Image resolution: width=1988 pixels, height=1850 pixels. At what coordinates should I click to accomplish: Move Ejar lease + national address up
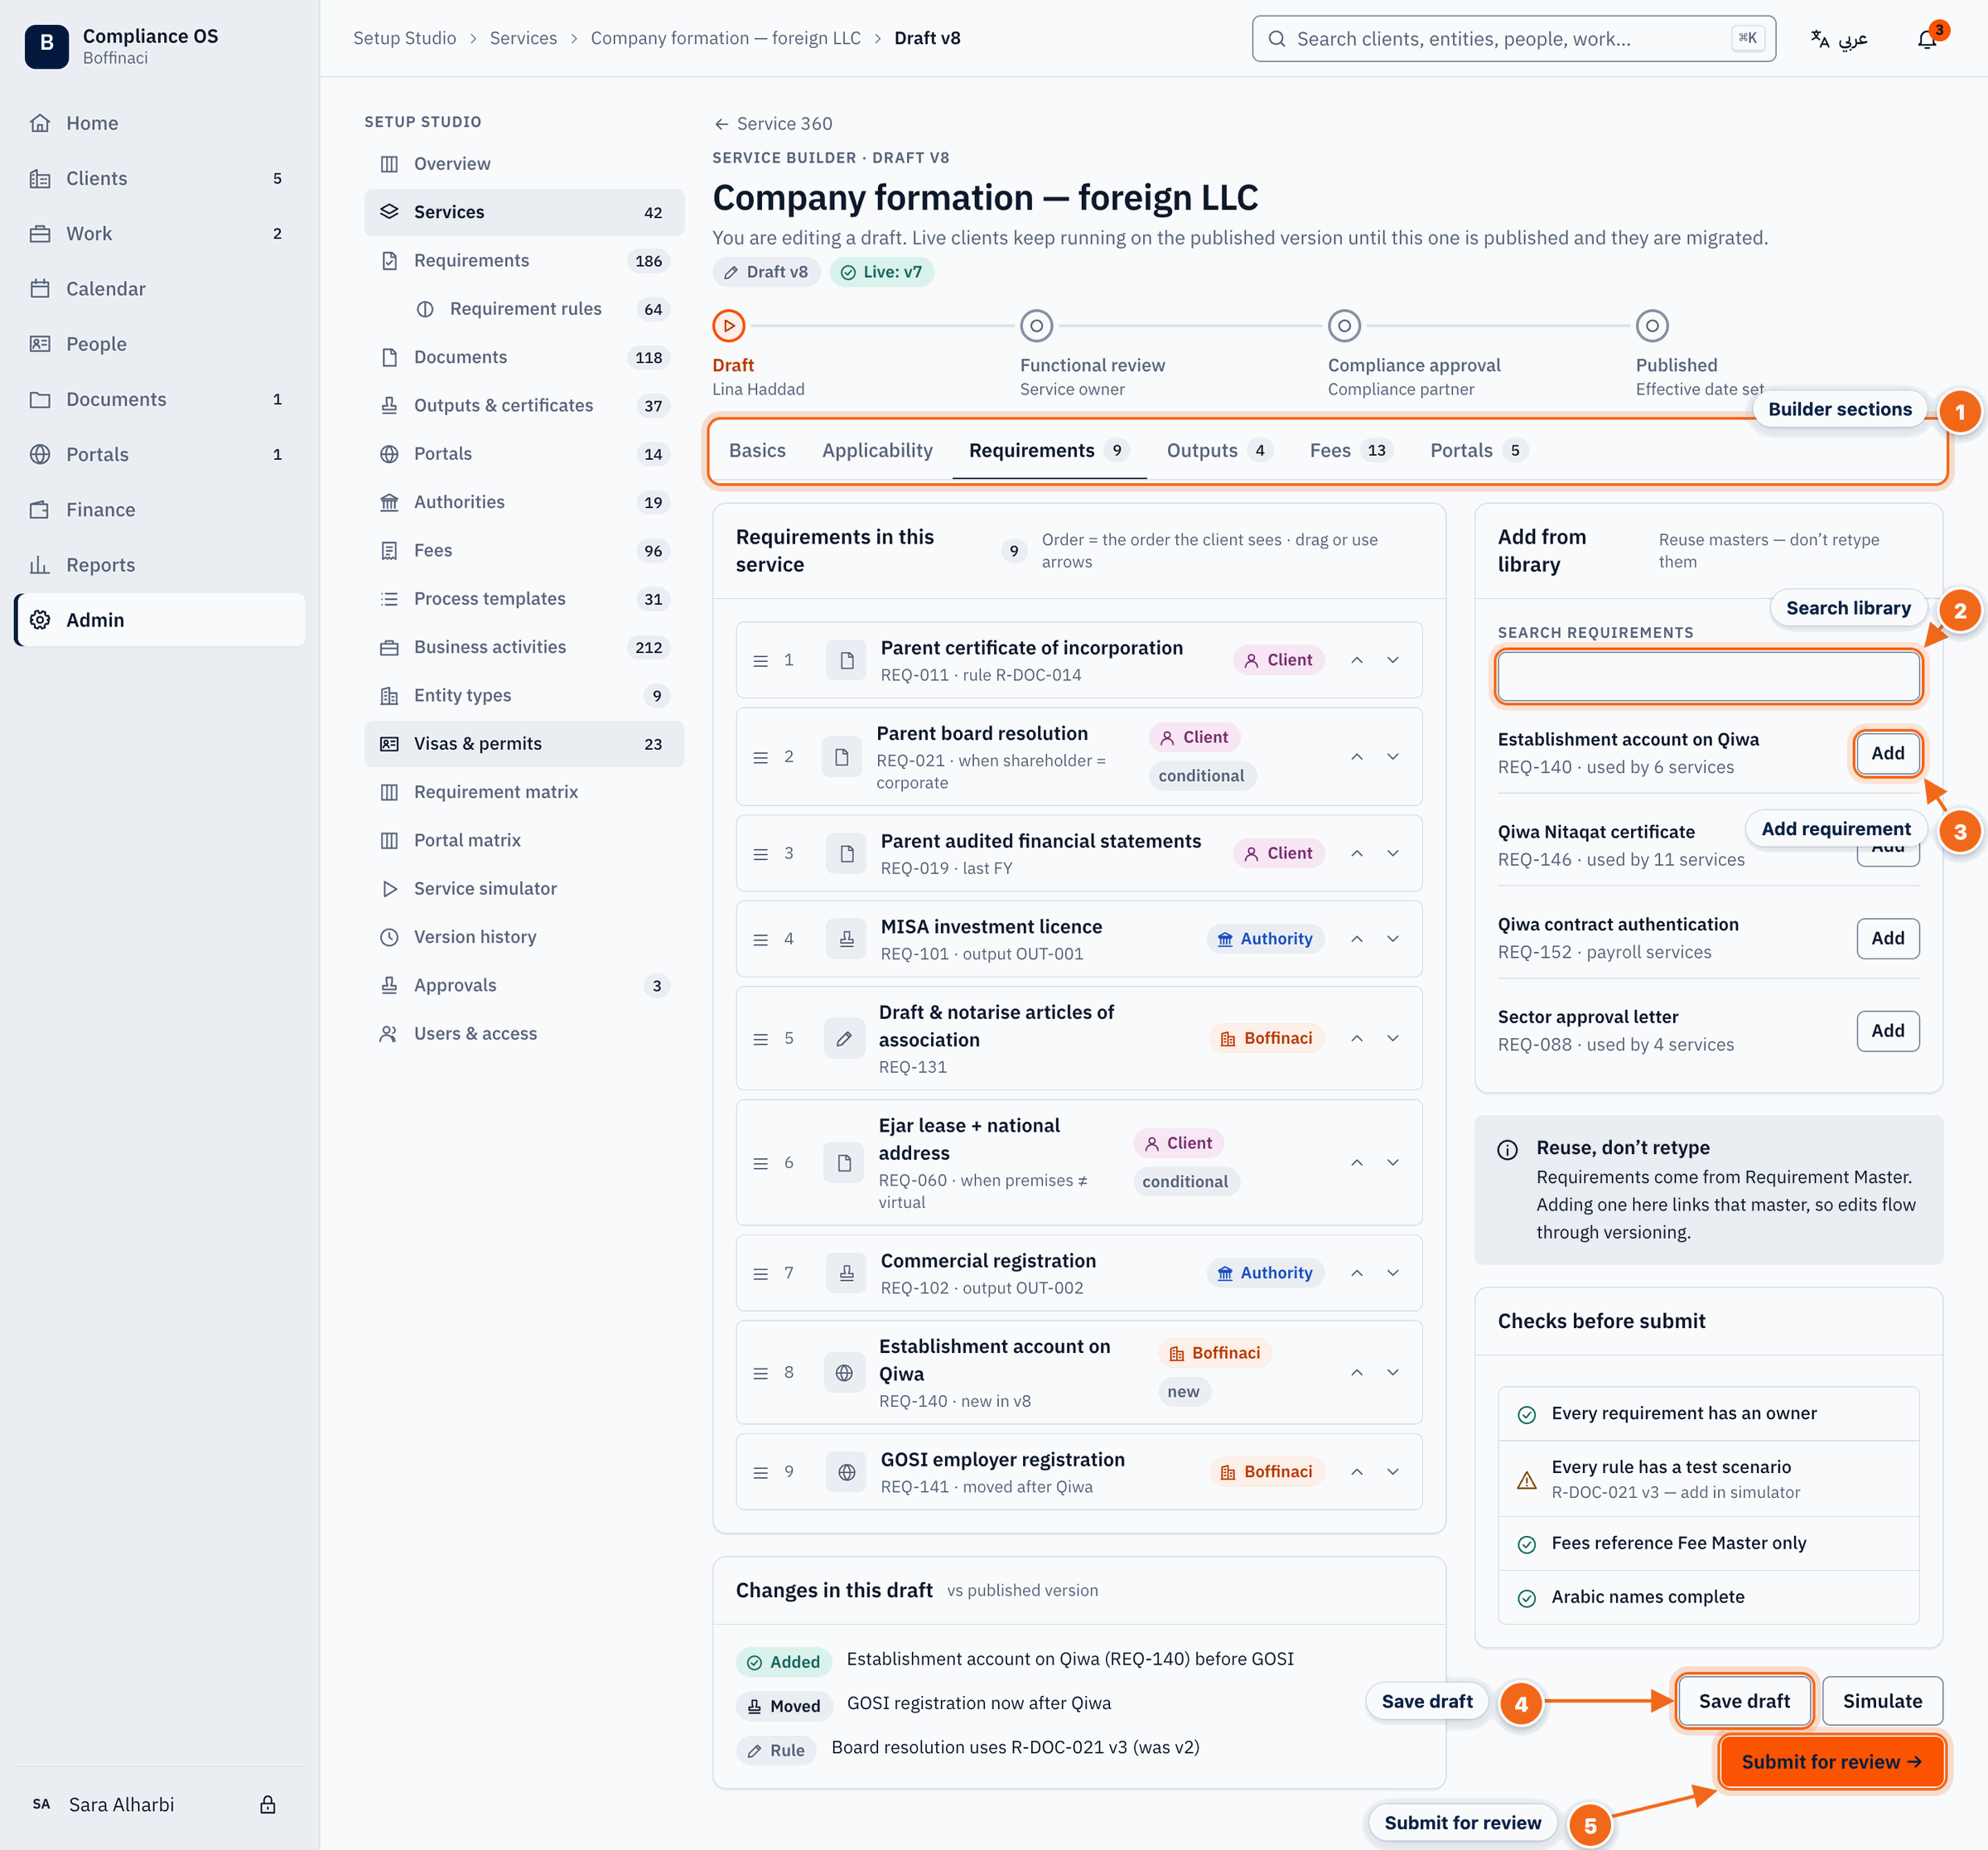point(1356,1162)
